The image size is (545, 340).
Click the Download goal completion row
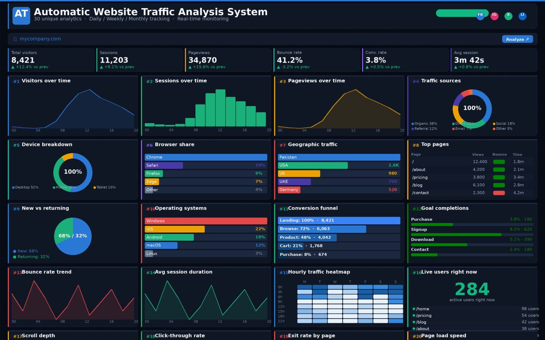472,241
